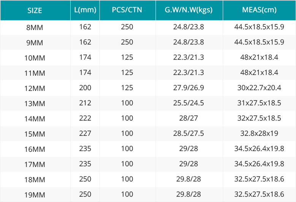Select the 16MM size cell
296x202 pixels.
(x=35, y=149)
